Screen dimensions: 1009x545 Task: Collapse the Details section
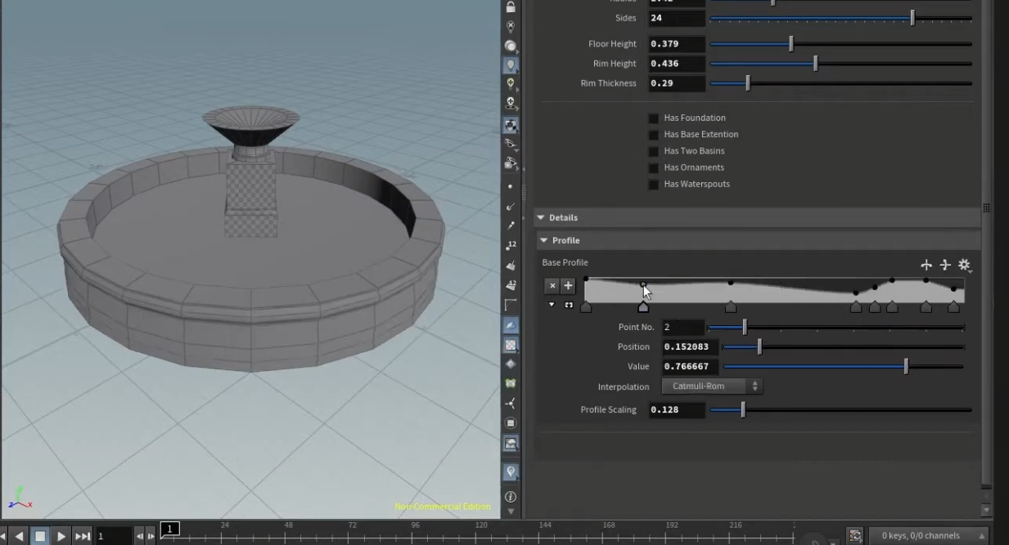pyautogui.click(x=541, y=217)
